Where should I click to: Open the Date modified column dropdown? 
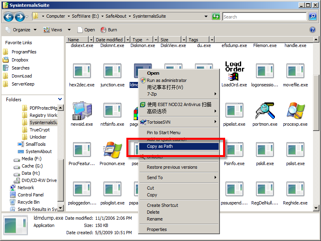[128, 39]
